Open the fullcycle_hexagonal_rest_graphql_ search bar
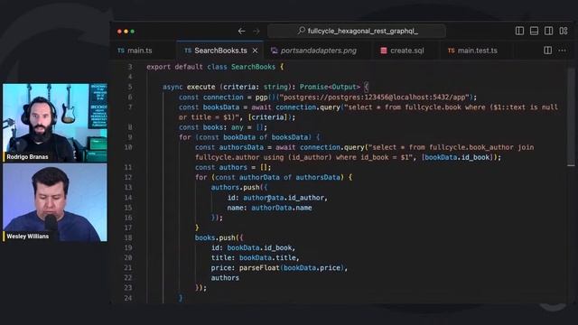This screenshot has width=578, height=325. click(x=357, y=31)
